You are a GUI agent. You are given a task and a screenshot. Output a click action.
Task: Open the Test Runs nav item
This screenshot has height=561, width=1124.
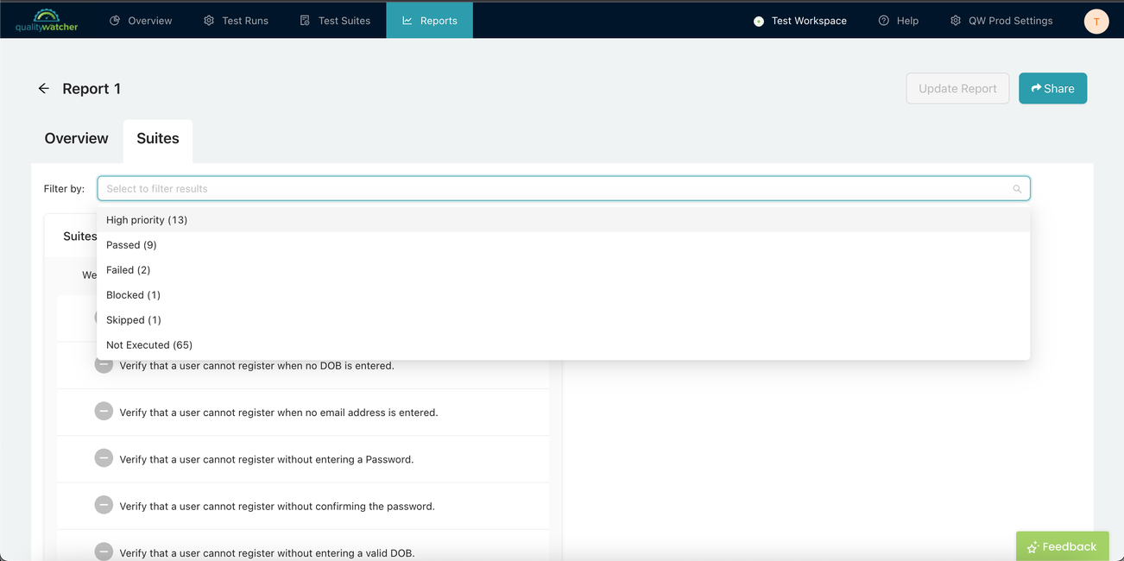236,21
